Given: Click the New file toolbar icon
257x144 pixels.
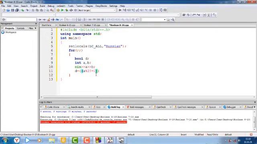Looking at the screenshot, I should (x=4, y=10).
